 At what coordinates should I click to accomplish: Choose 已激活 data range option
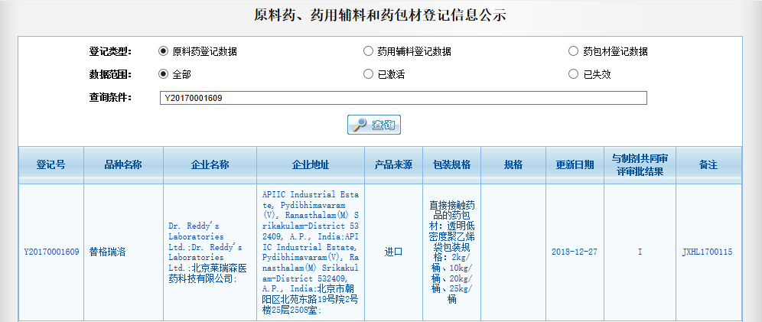pos(368,74)
